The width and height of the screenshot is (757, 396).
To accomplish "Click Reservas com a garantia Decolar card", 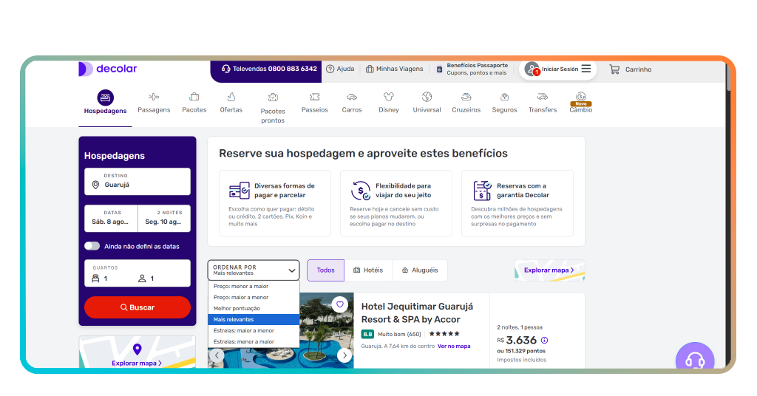I will point(517,203).
